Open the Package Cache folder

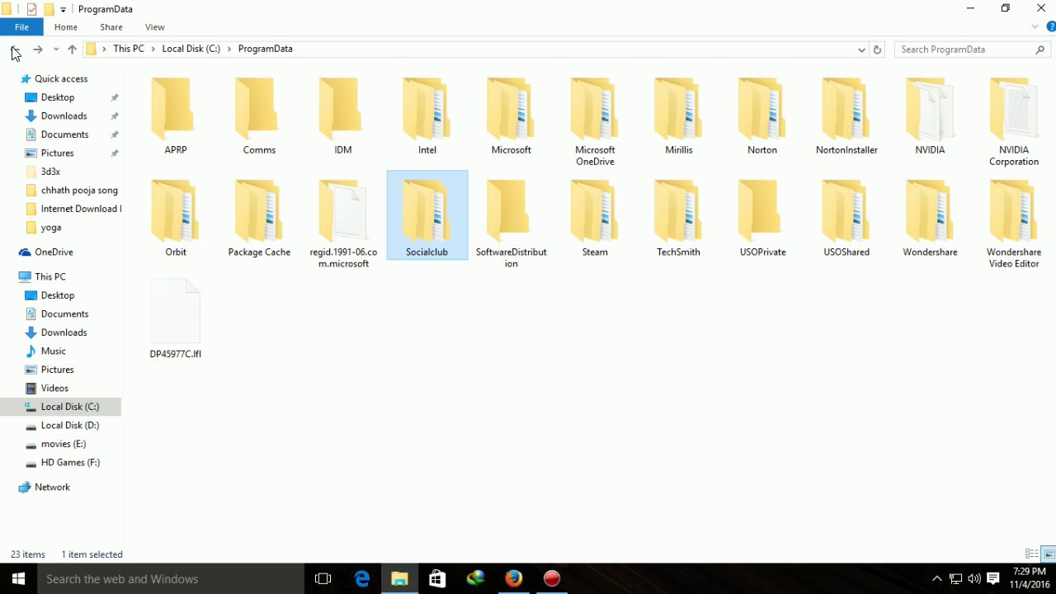[x=259, y=219]
